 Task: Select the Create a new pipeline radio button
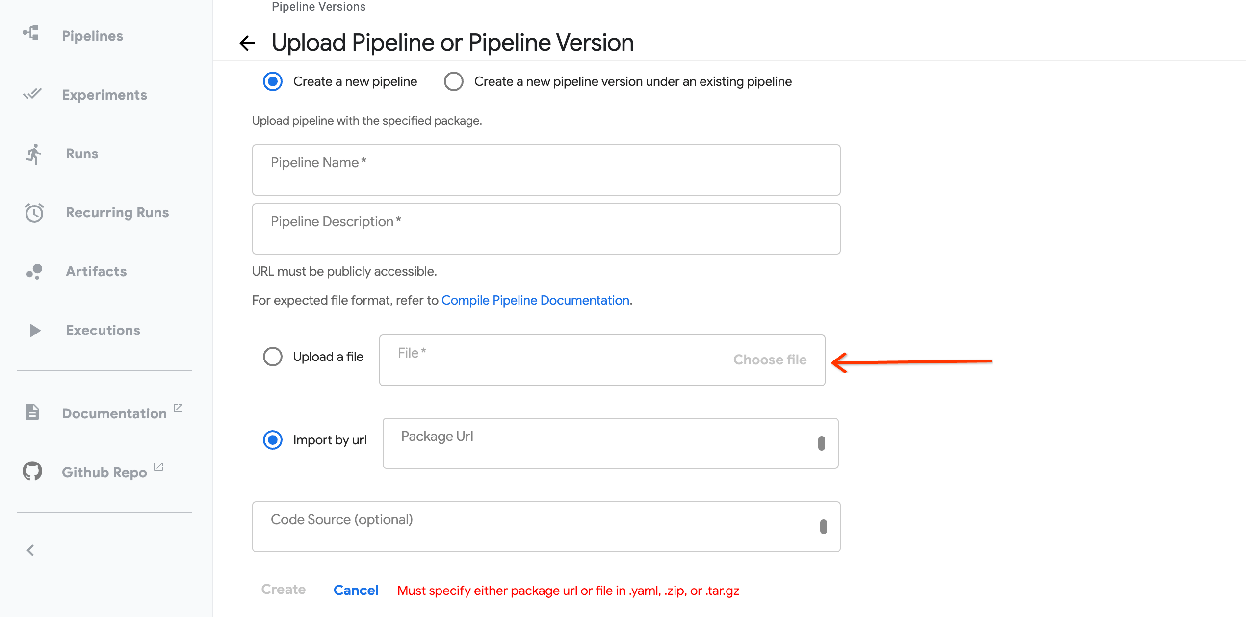click(272, 81)
